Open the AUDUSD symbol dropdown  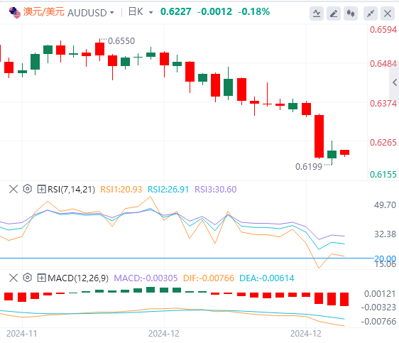pyautogui.click(x=91, y=13)
